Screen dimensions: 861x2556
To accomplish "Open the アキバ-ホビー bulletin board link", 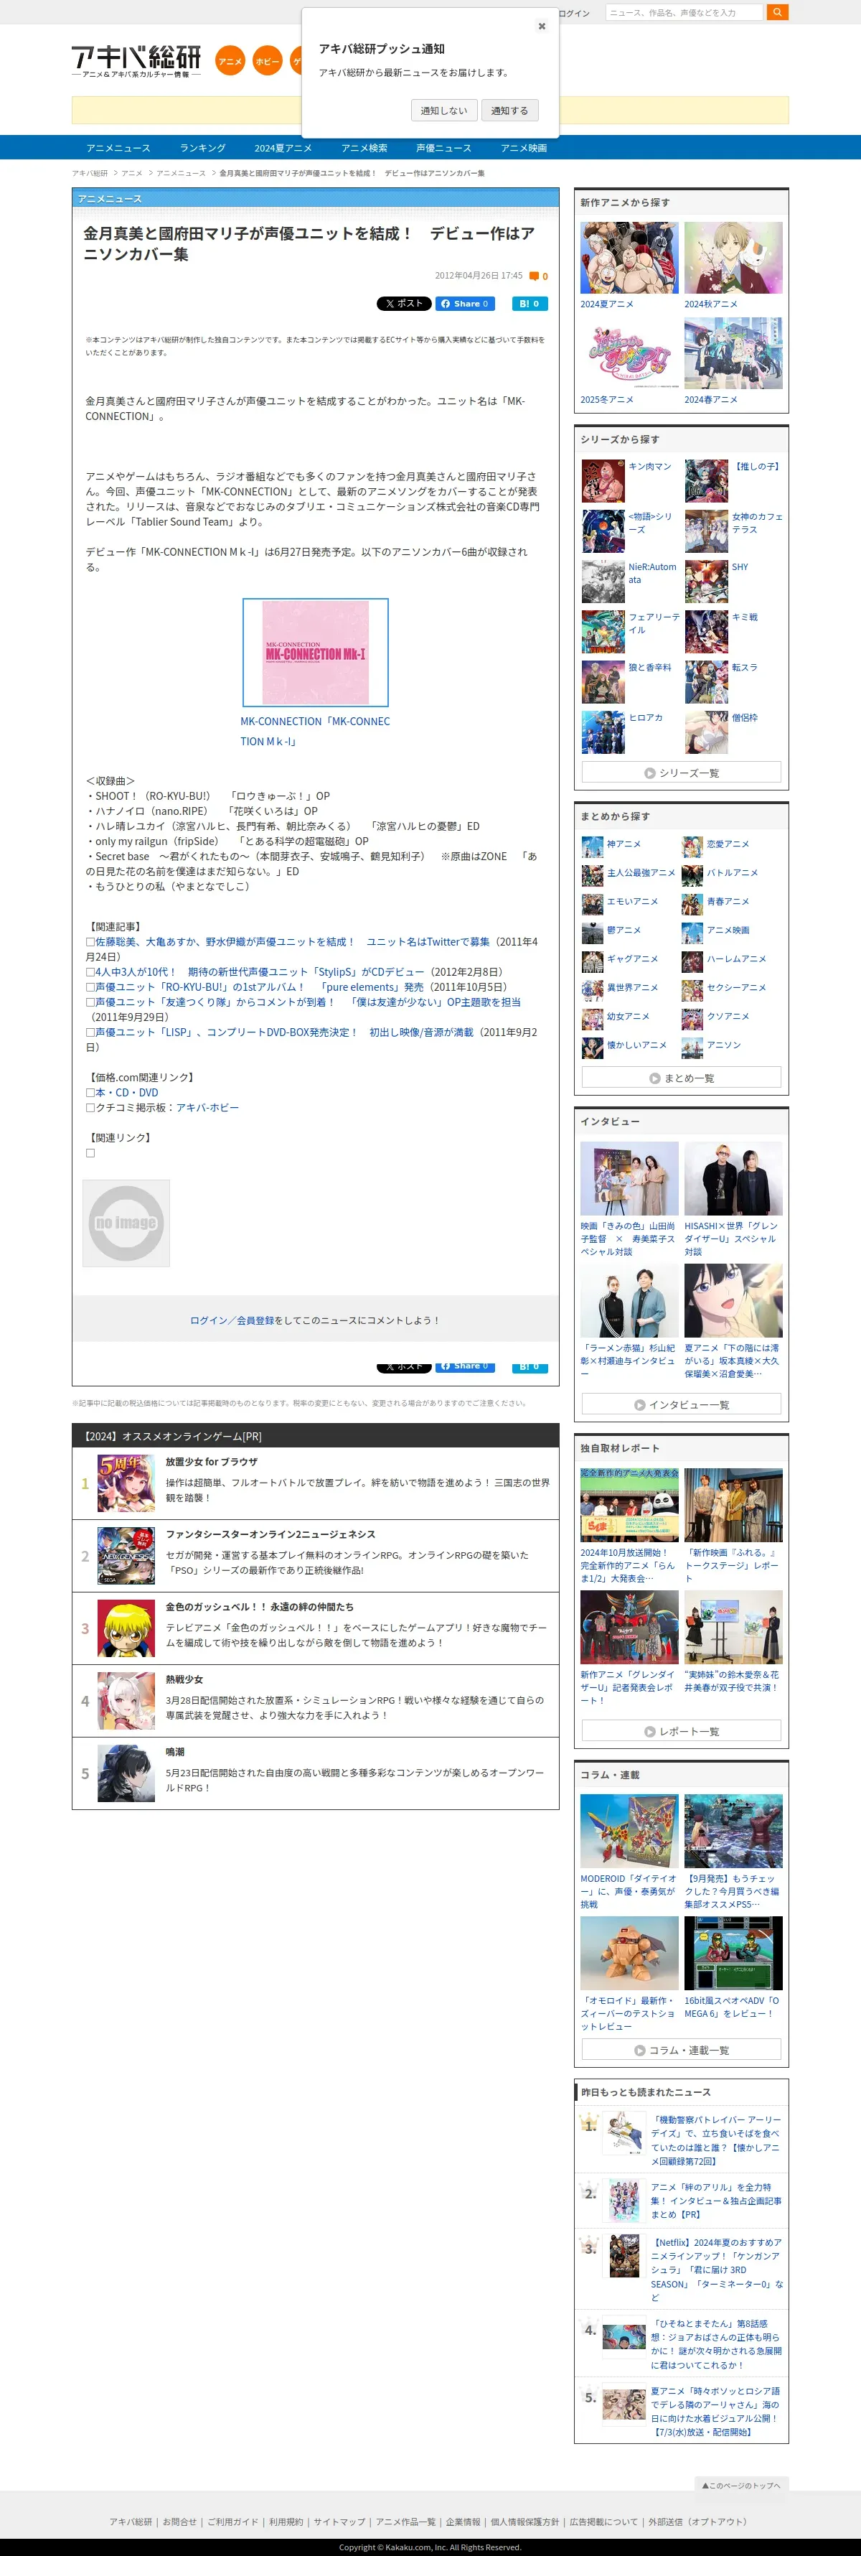I will (x=207, y=1107).
